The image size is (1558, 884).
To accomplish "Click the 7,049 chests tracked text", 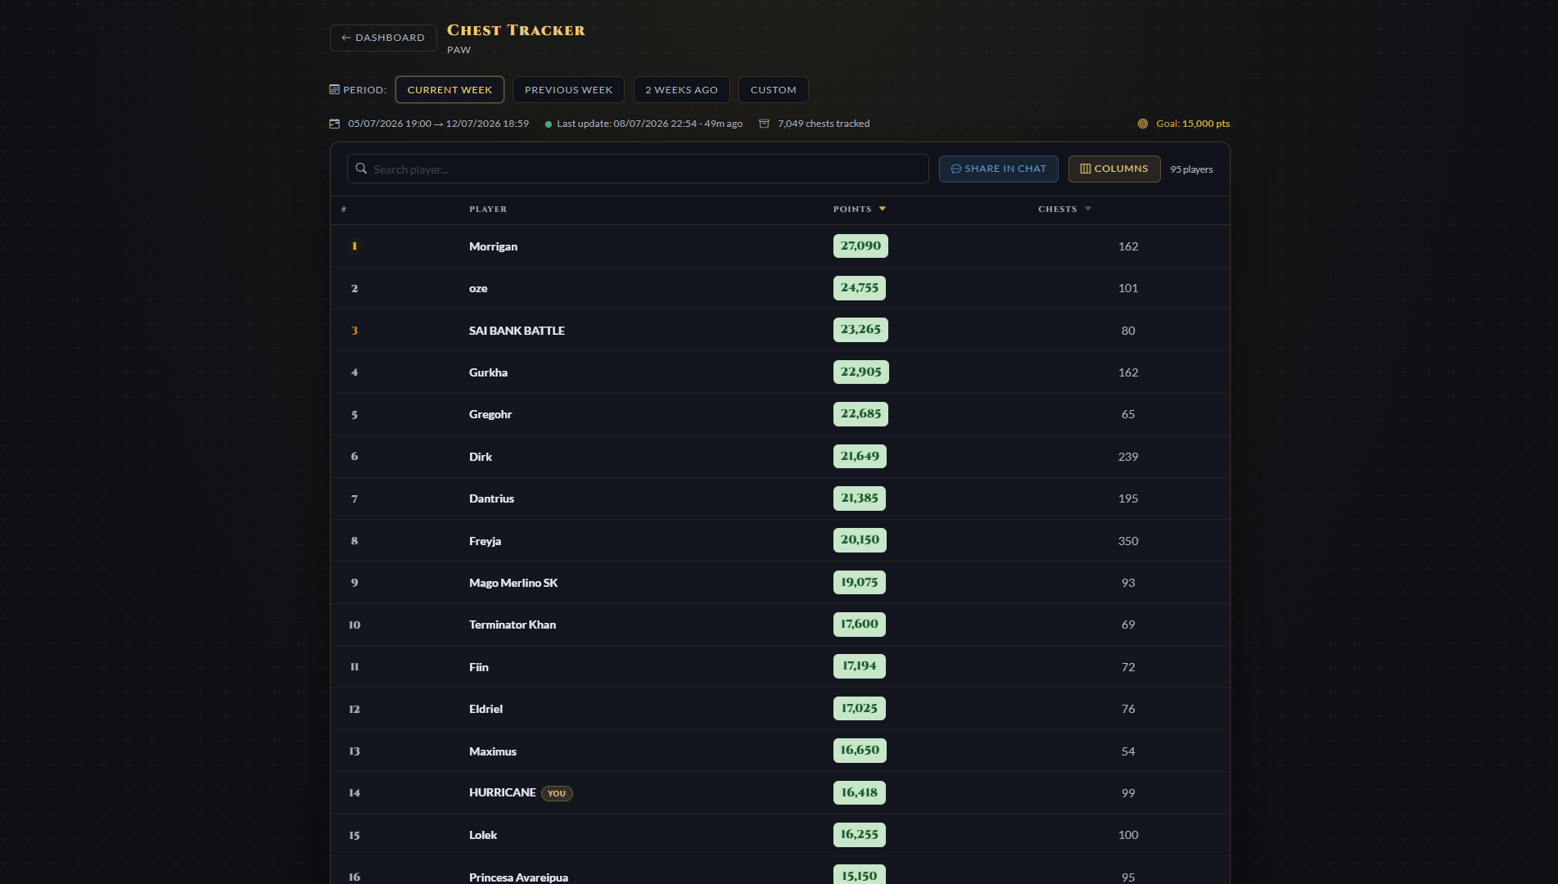I will click(824, 124).
